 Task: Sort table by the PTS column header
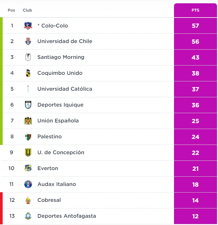(x=195, y=10)
